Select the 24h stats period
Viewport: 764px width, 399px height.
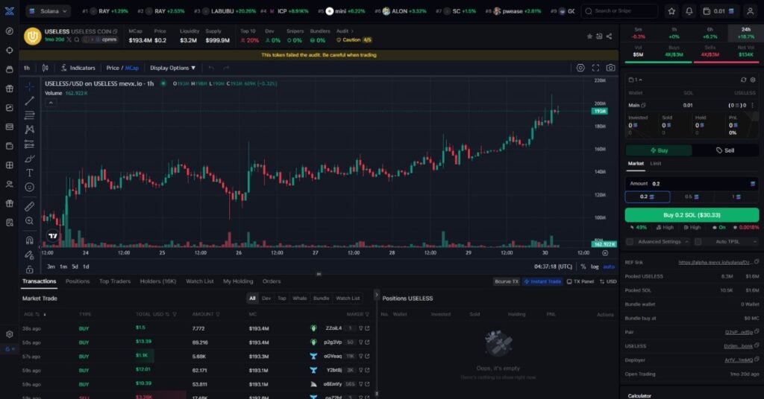[745, 33]
